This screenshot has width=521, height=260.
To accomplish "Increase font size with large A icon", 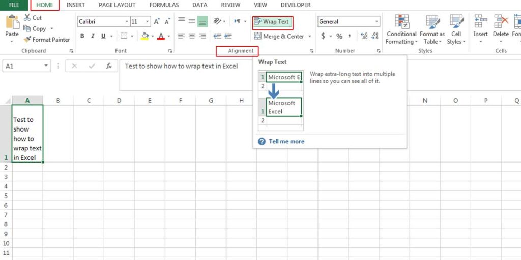I will pos(157,22).
